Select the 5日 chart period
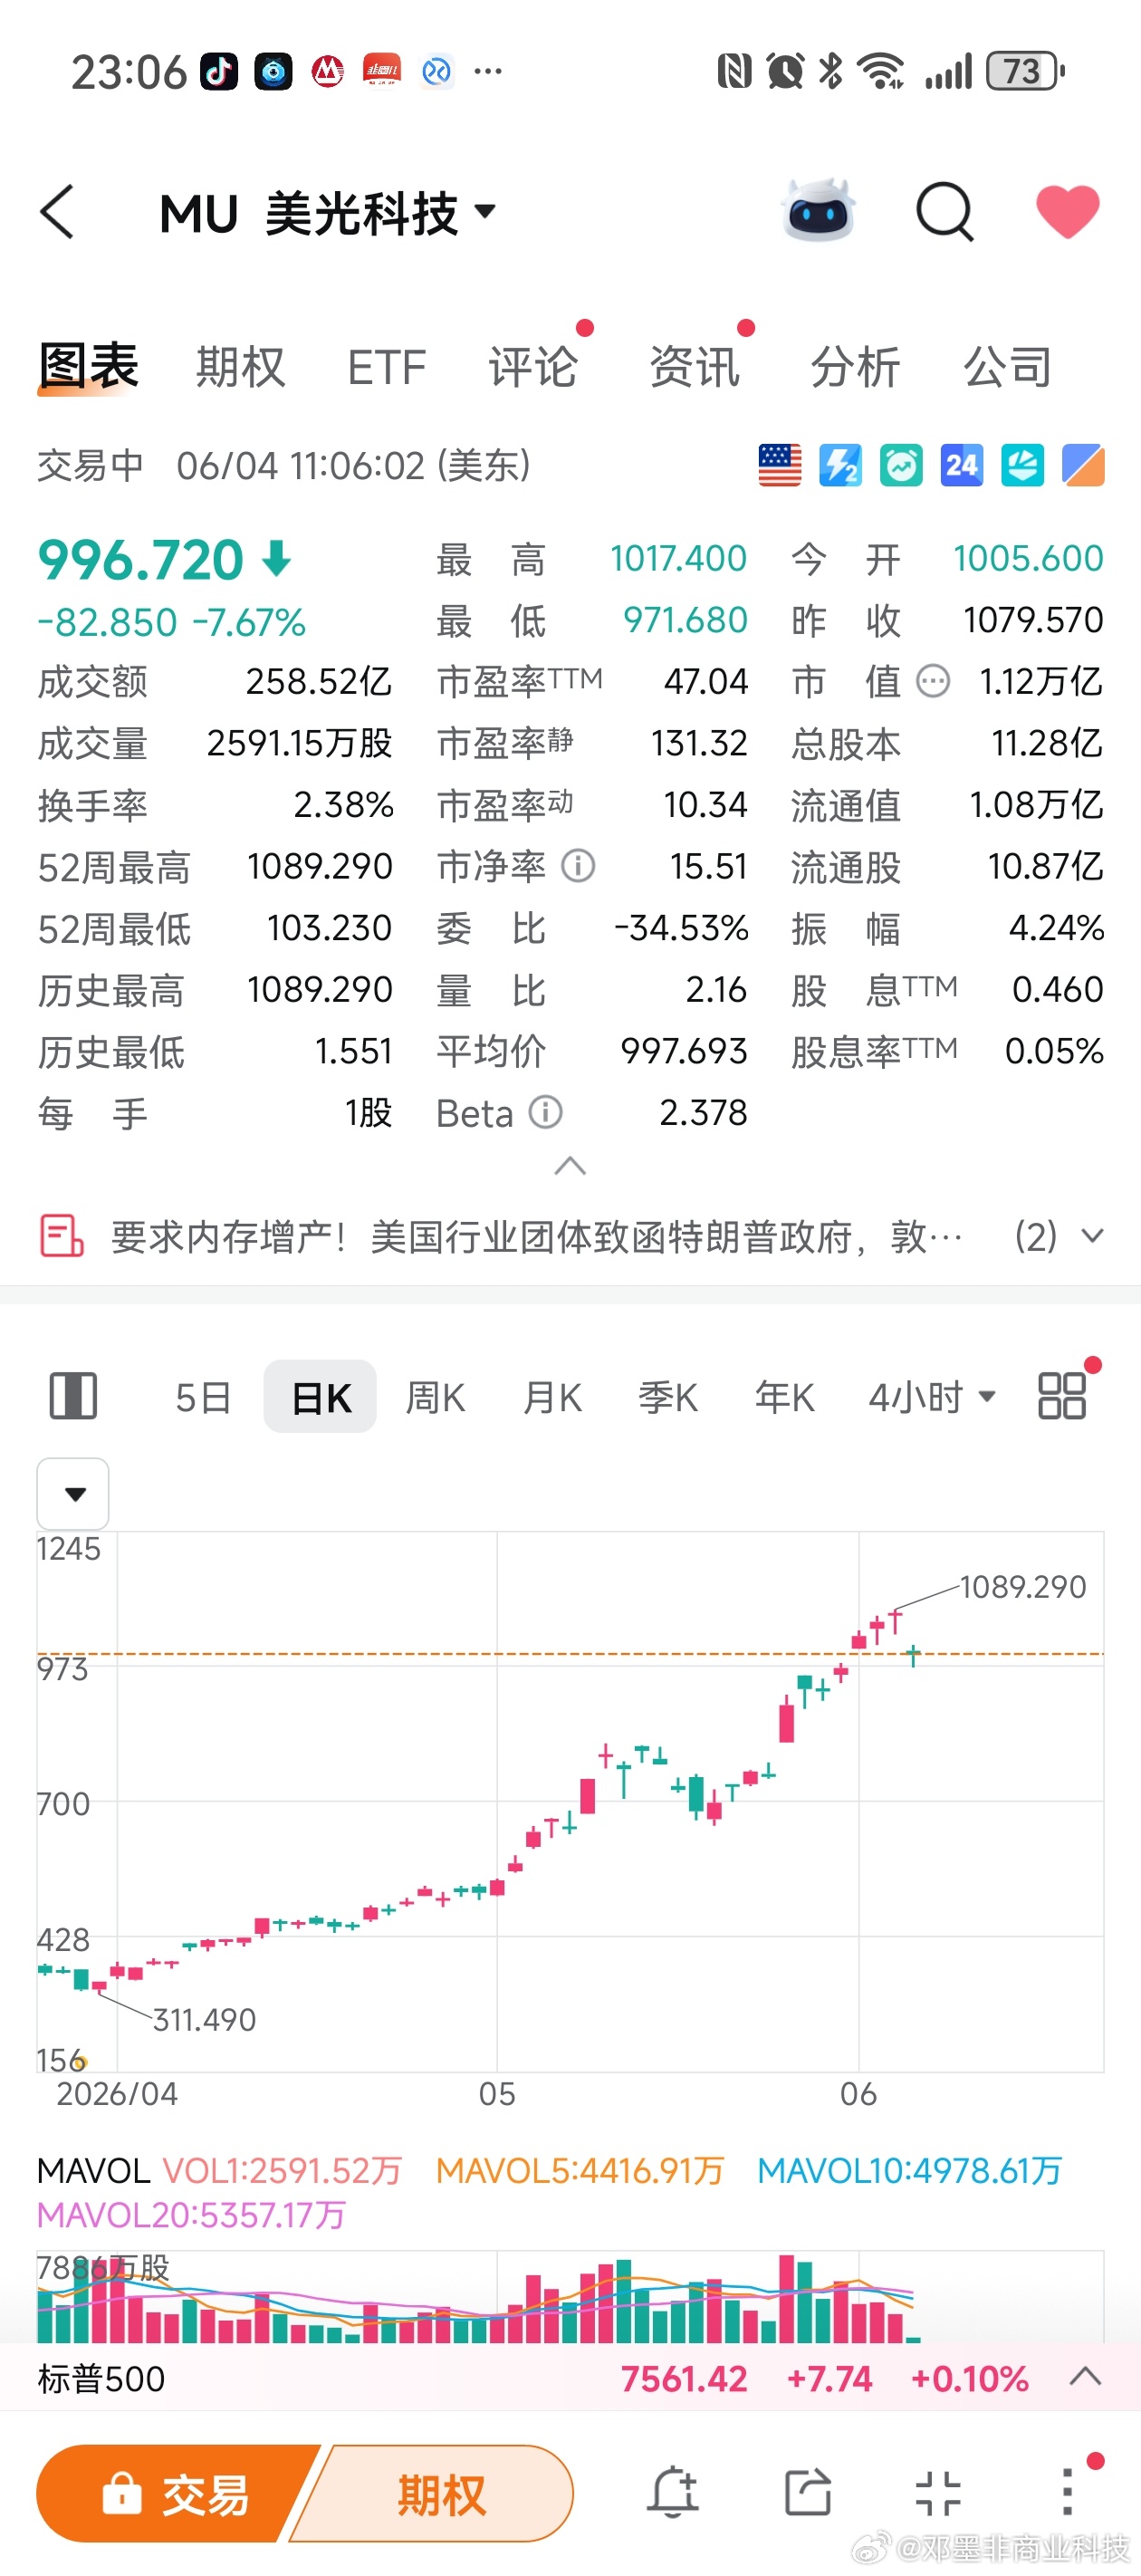Image resolution: width=1141 pixels, height=2576 pixels. coord(203,1397)
